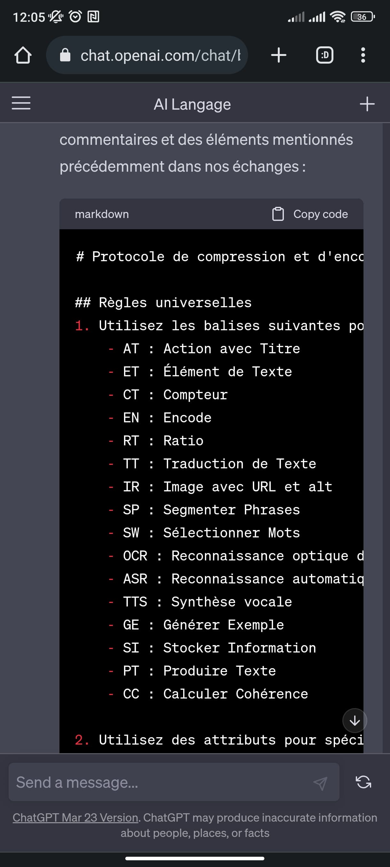
Task: Tap the bottom navigation gesture bar
Action: tap(194, 858)
